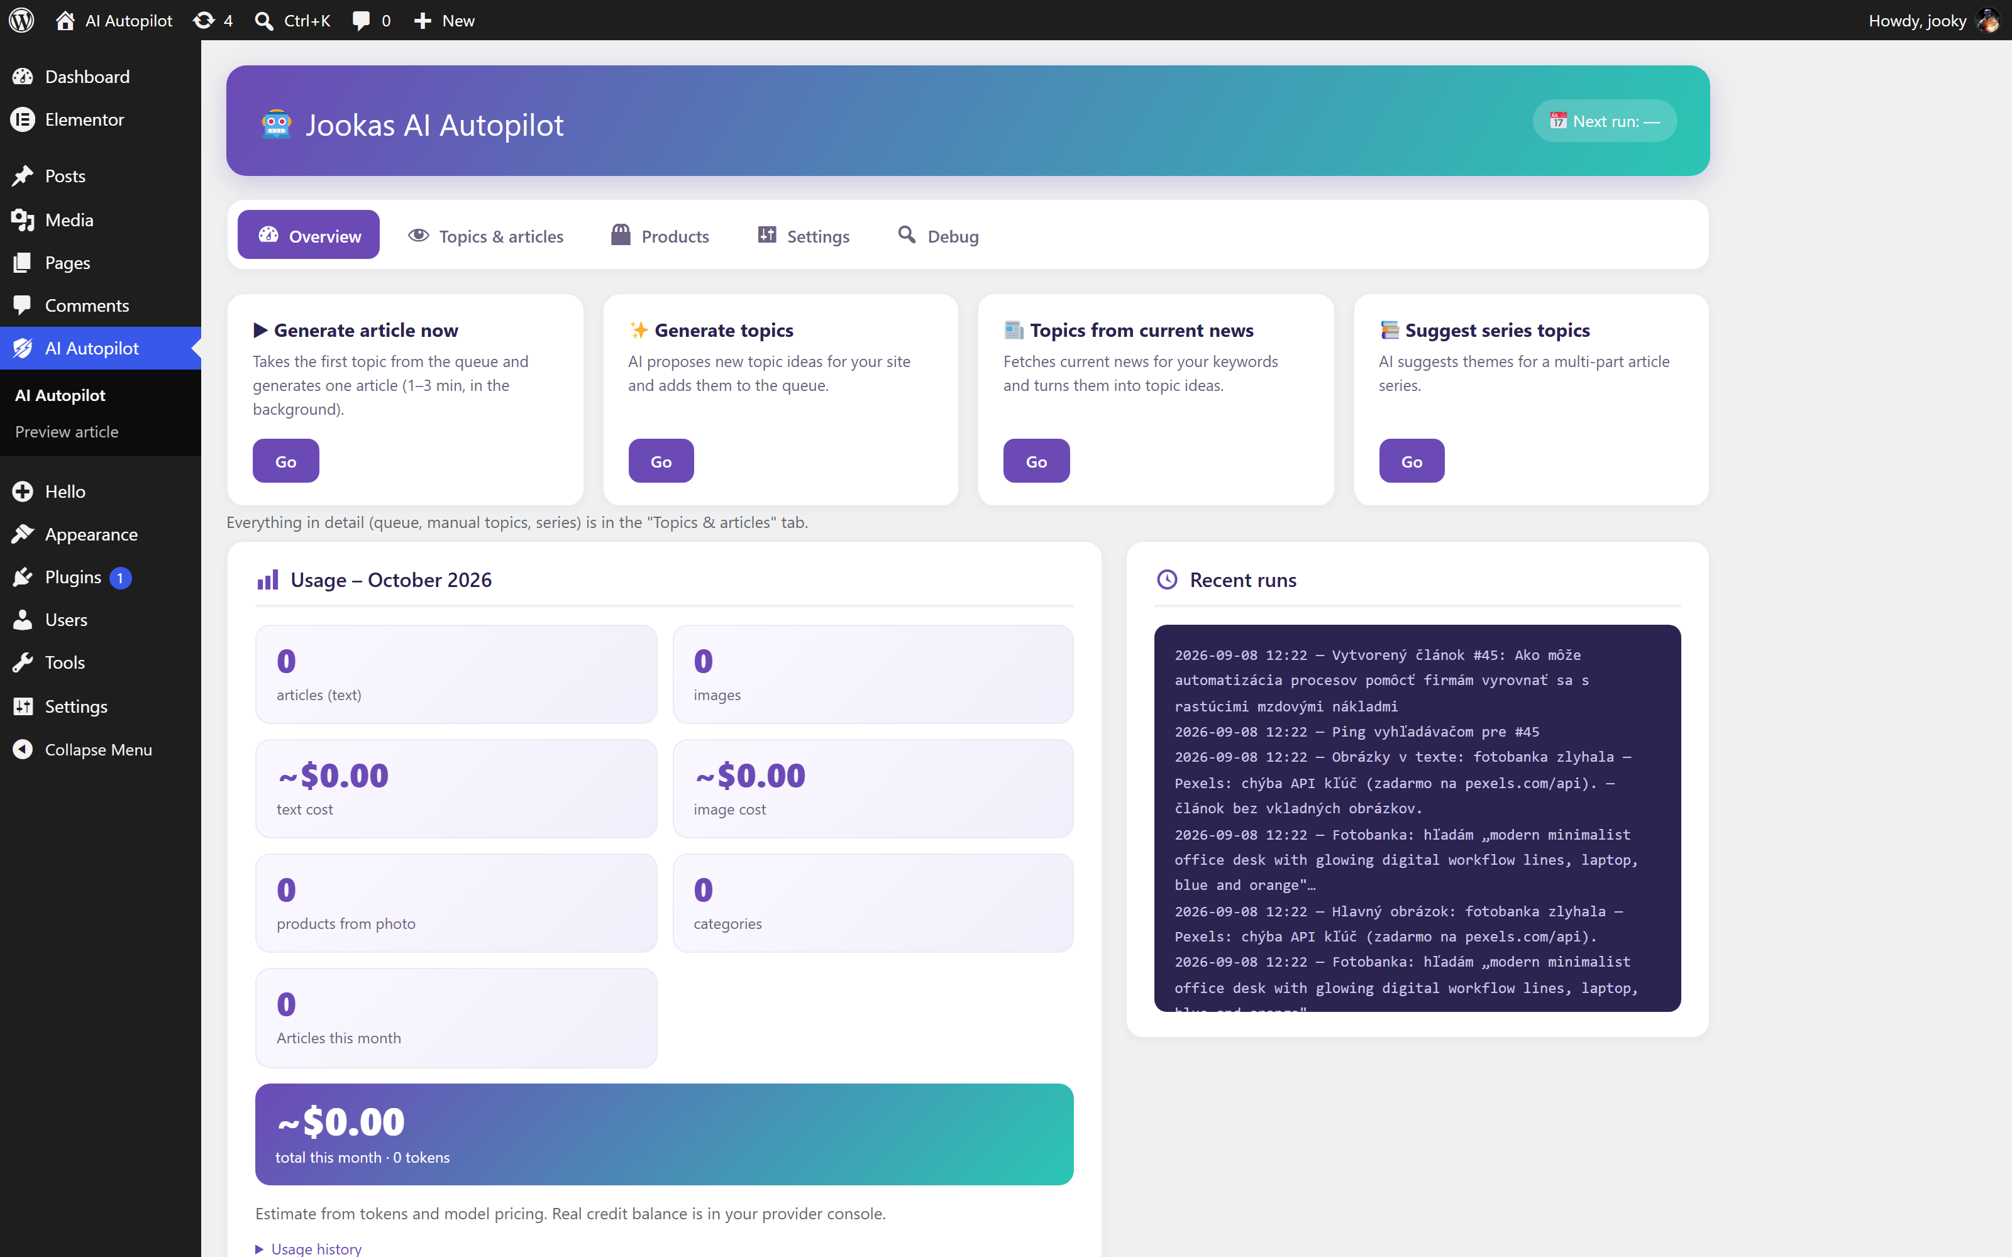2012x1257 pixels.
Task: Go to Posts in sidebar
Action: (x=101, y=176)
